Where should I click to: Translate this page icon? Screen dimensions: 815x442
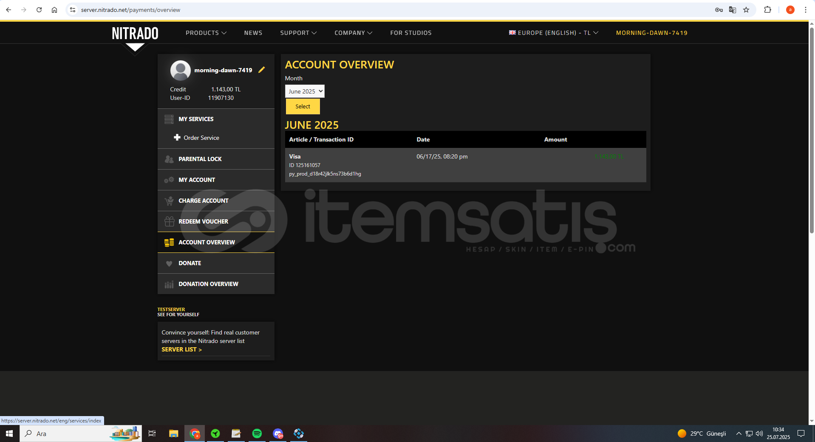733,10
